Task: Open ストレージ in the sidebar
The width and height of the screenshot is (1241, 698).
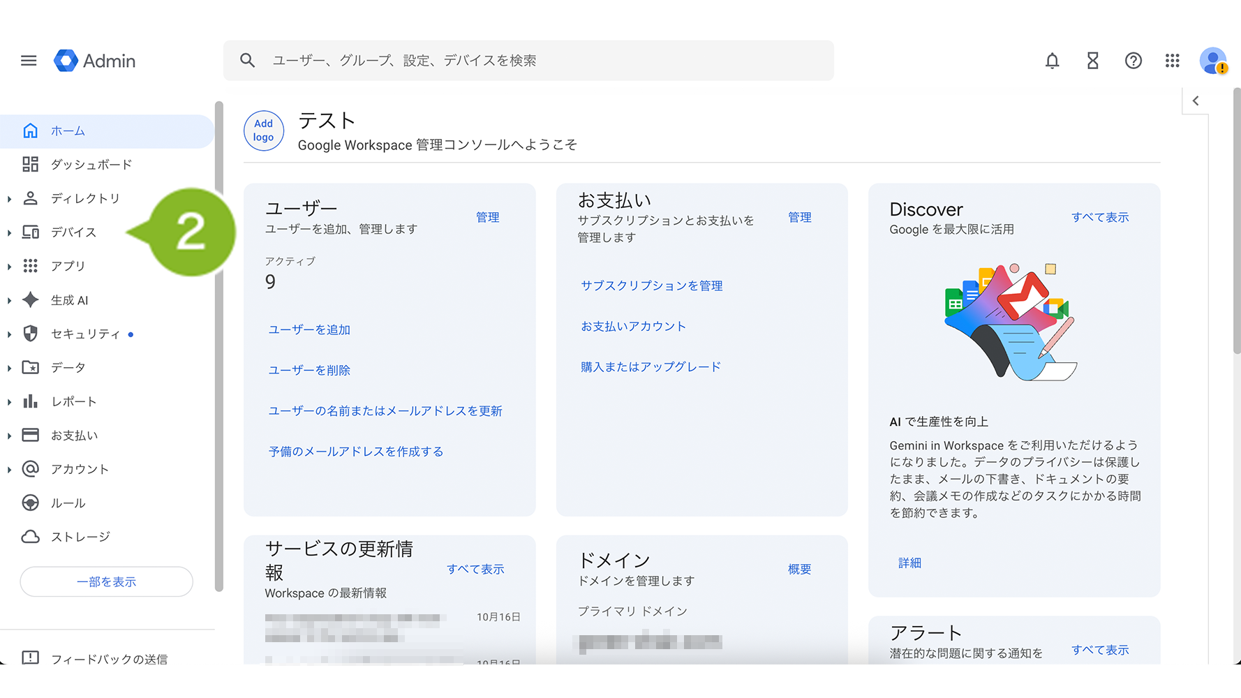Action: point(80,537)
